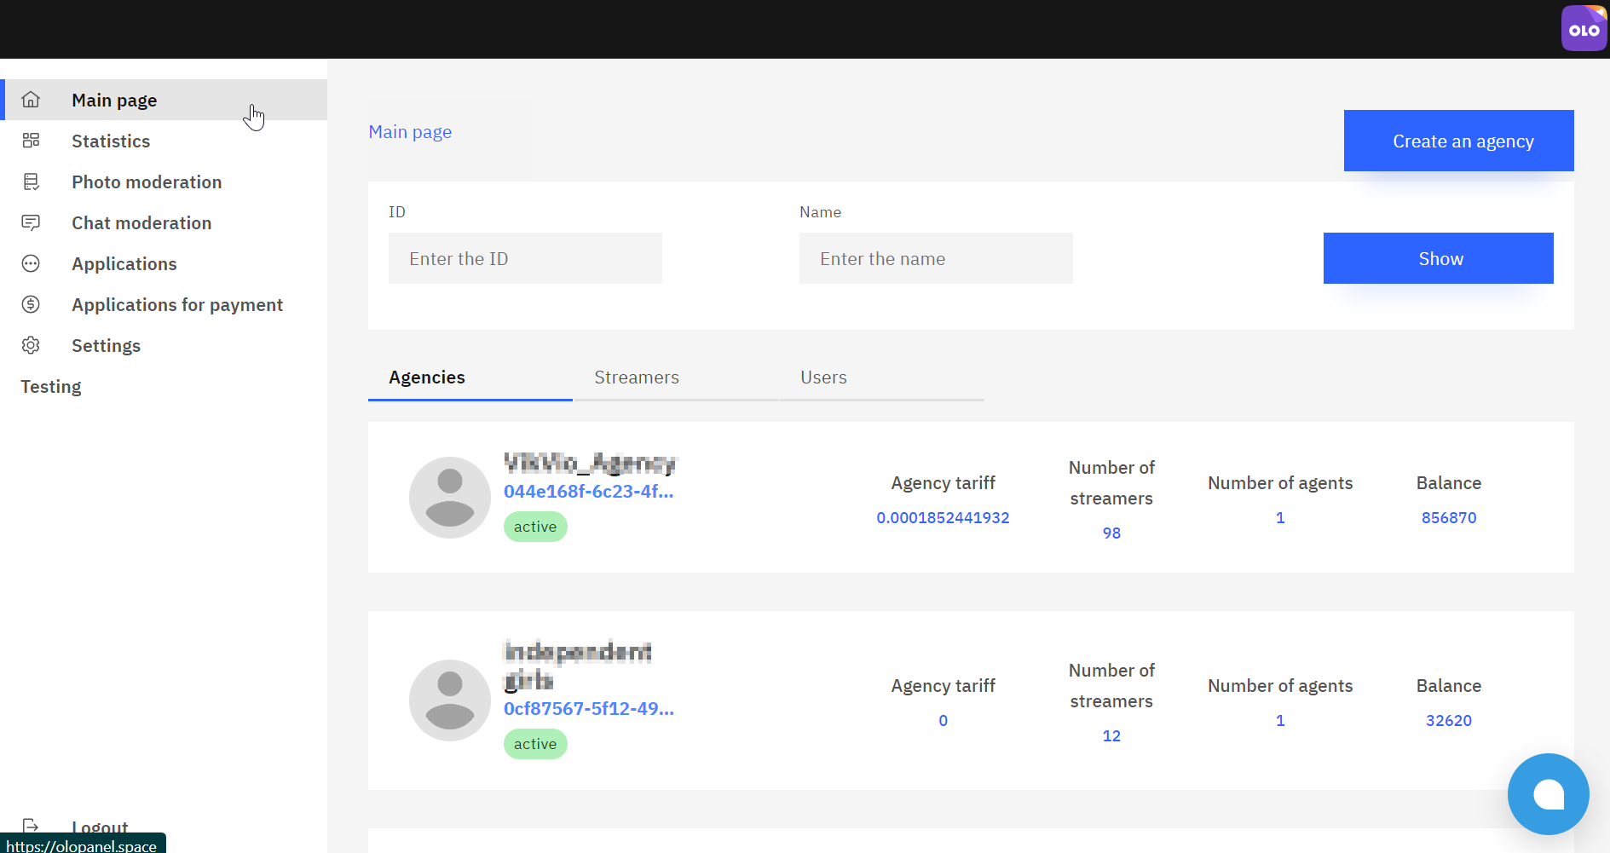
Task: Open Settings using the gear icon
Action: [31, 345]
